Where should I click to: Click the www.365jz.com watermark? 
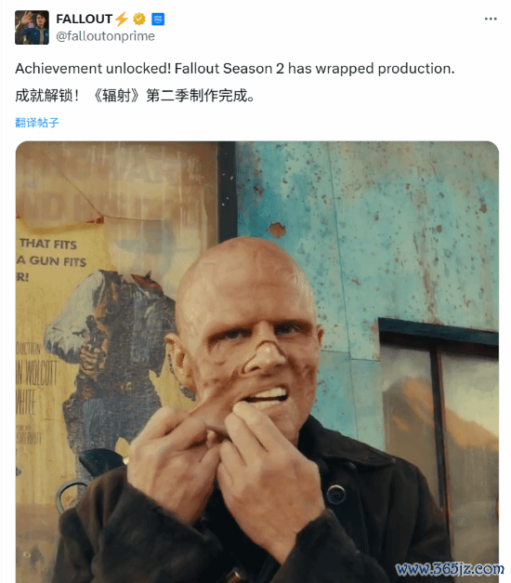(x=450, y=569)
